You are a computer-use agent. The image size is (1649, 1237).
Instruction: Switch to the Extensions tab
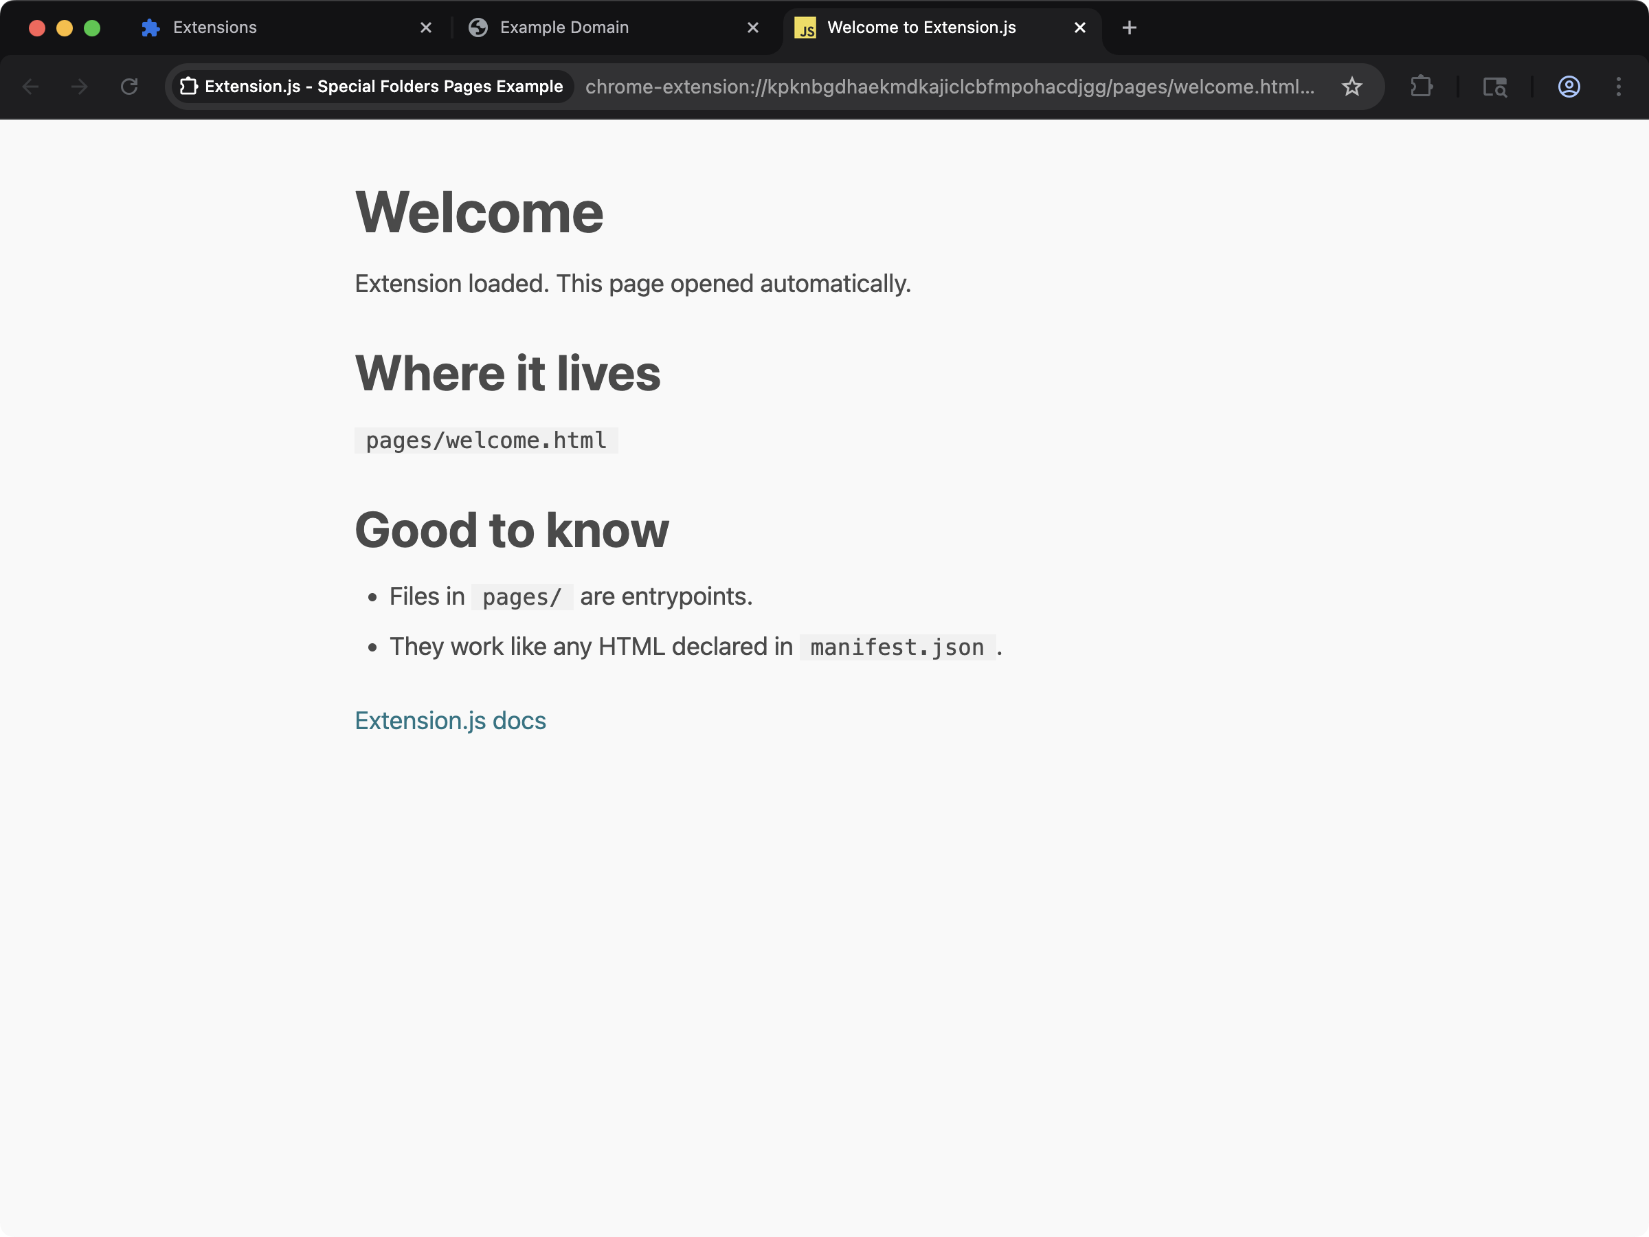point(214,27)
